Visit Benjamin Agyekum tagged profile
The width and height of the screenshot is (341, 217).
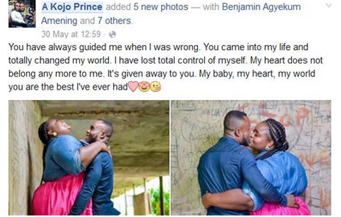[x=261, y=7]
